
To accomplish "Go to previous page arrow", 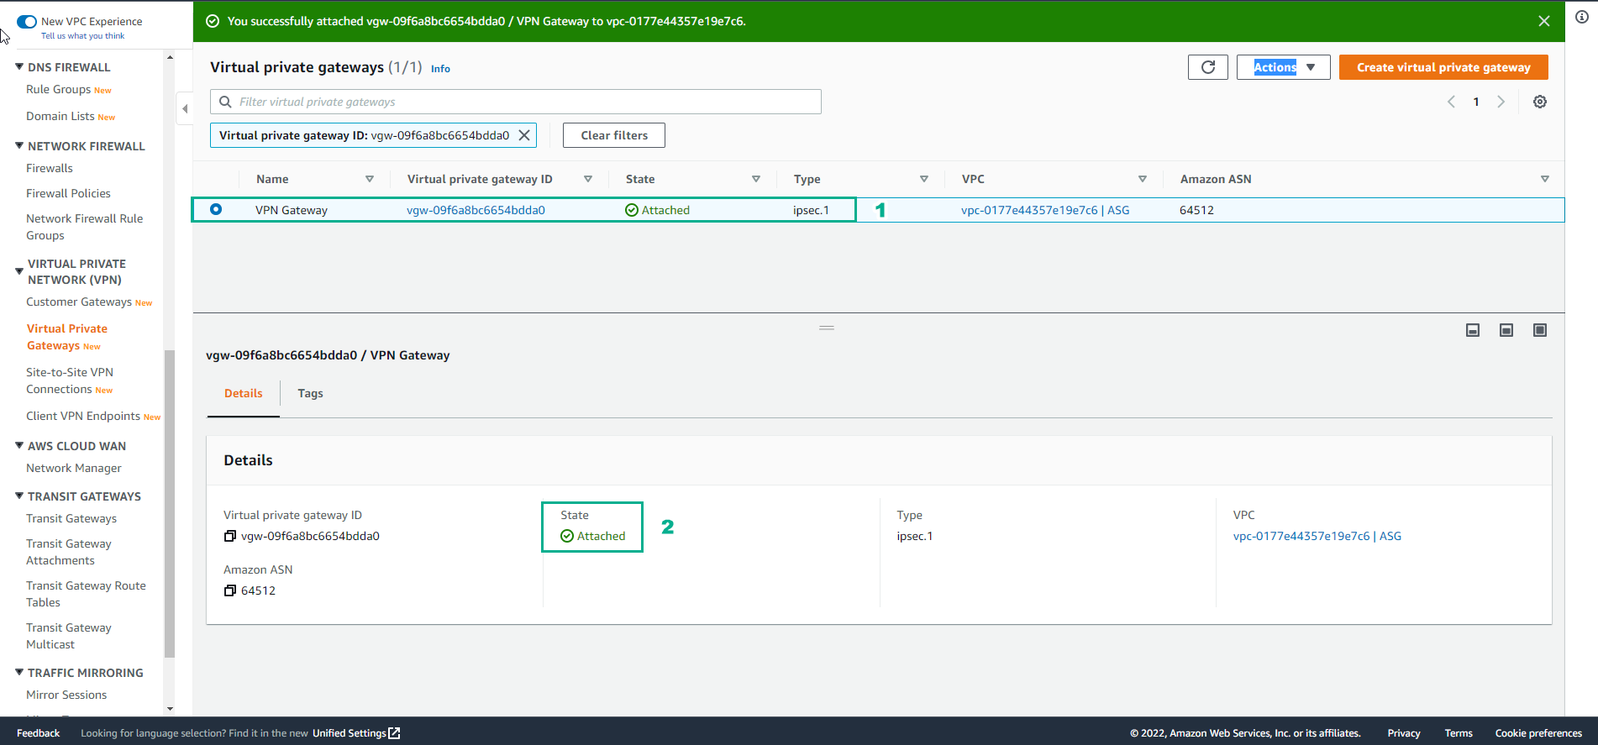I will (x=1451, y=102).
